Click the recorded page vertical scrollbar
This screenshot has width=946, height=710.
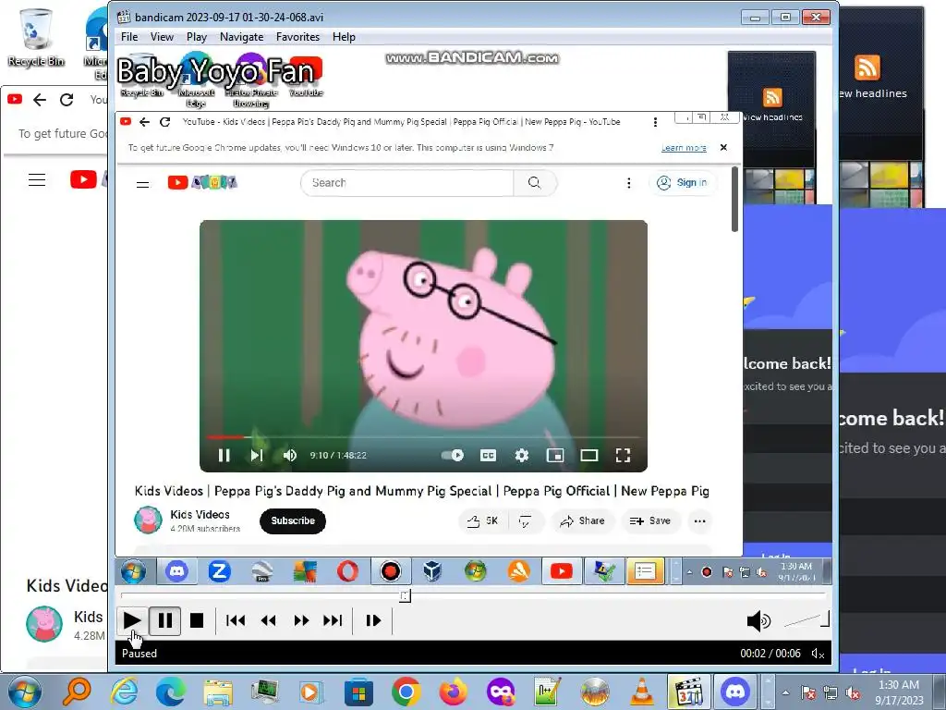(734, 200)
